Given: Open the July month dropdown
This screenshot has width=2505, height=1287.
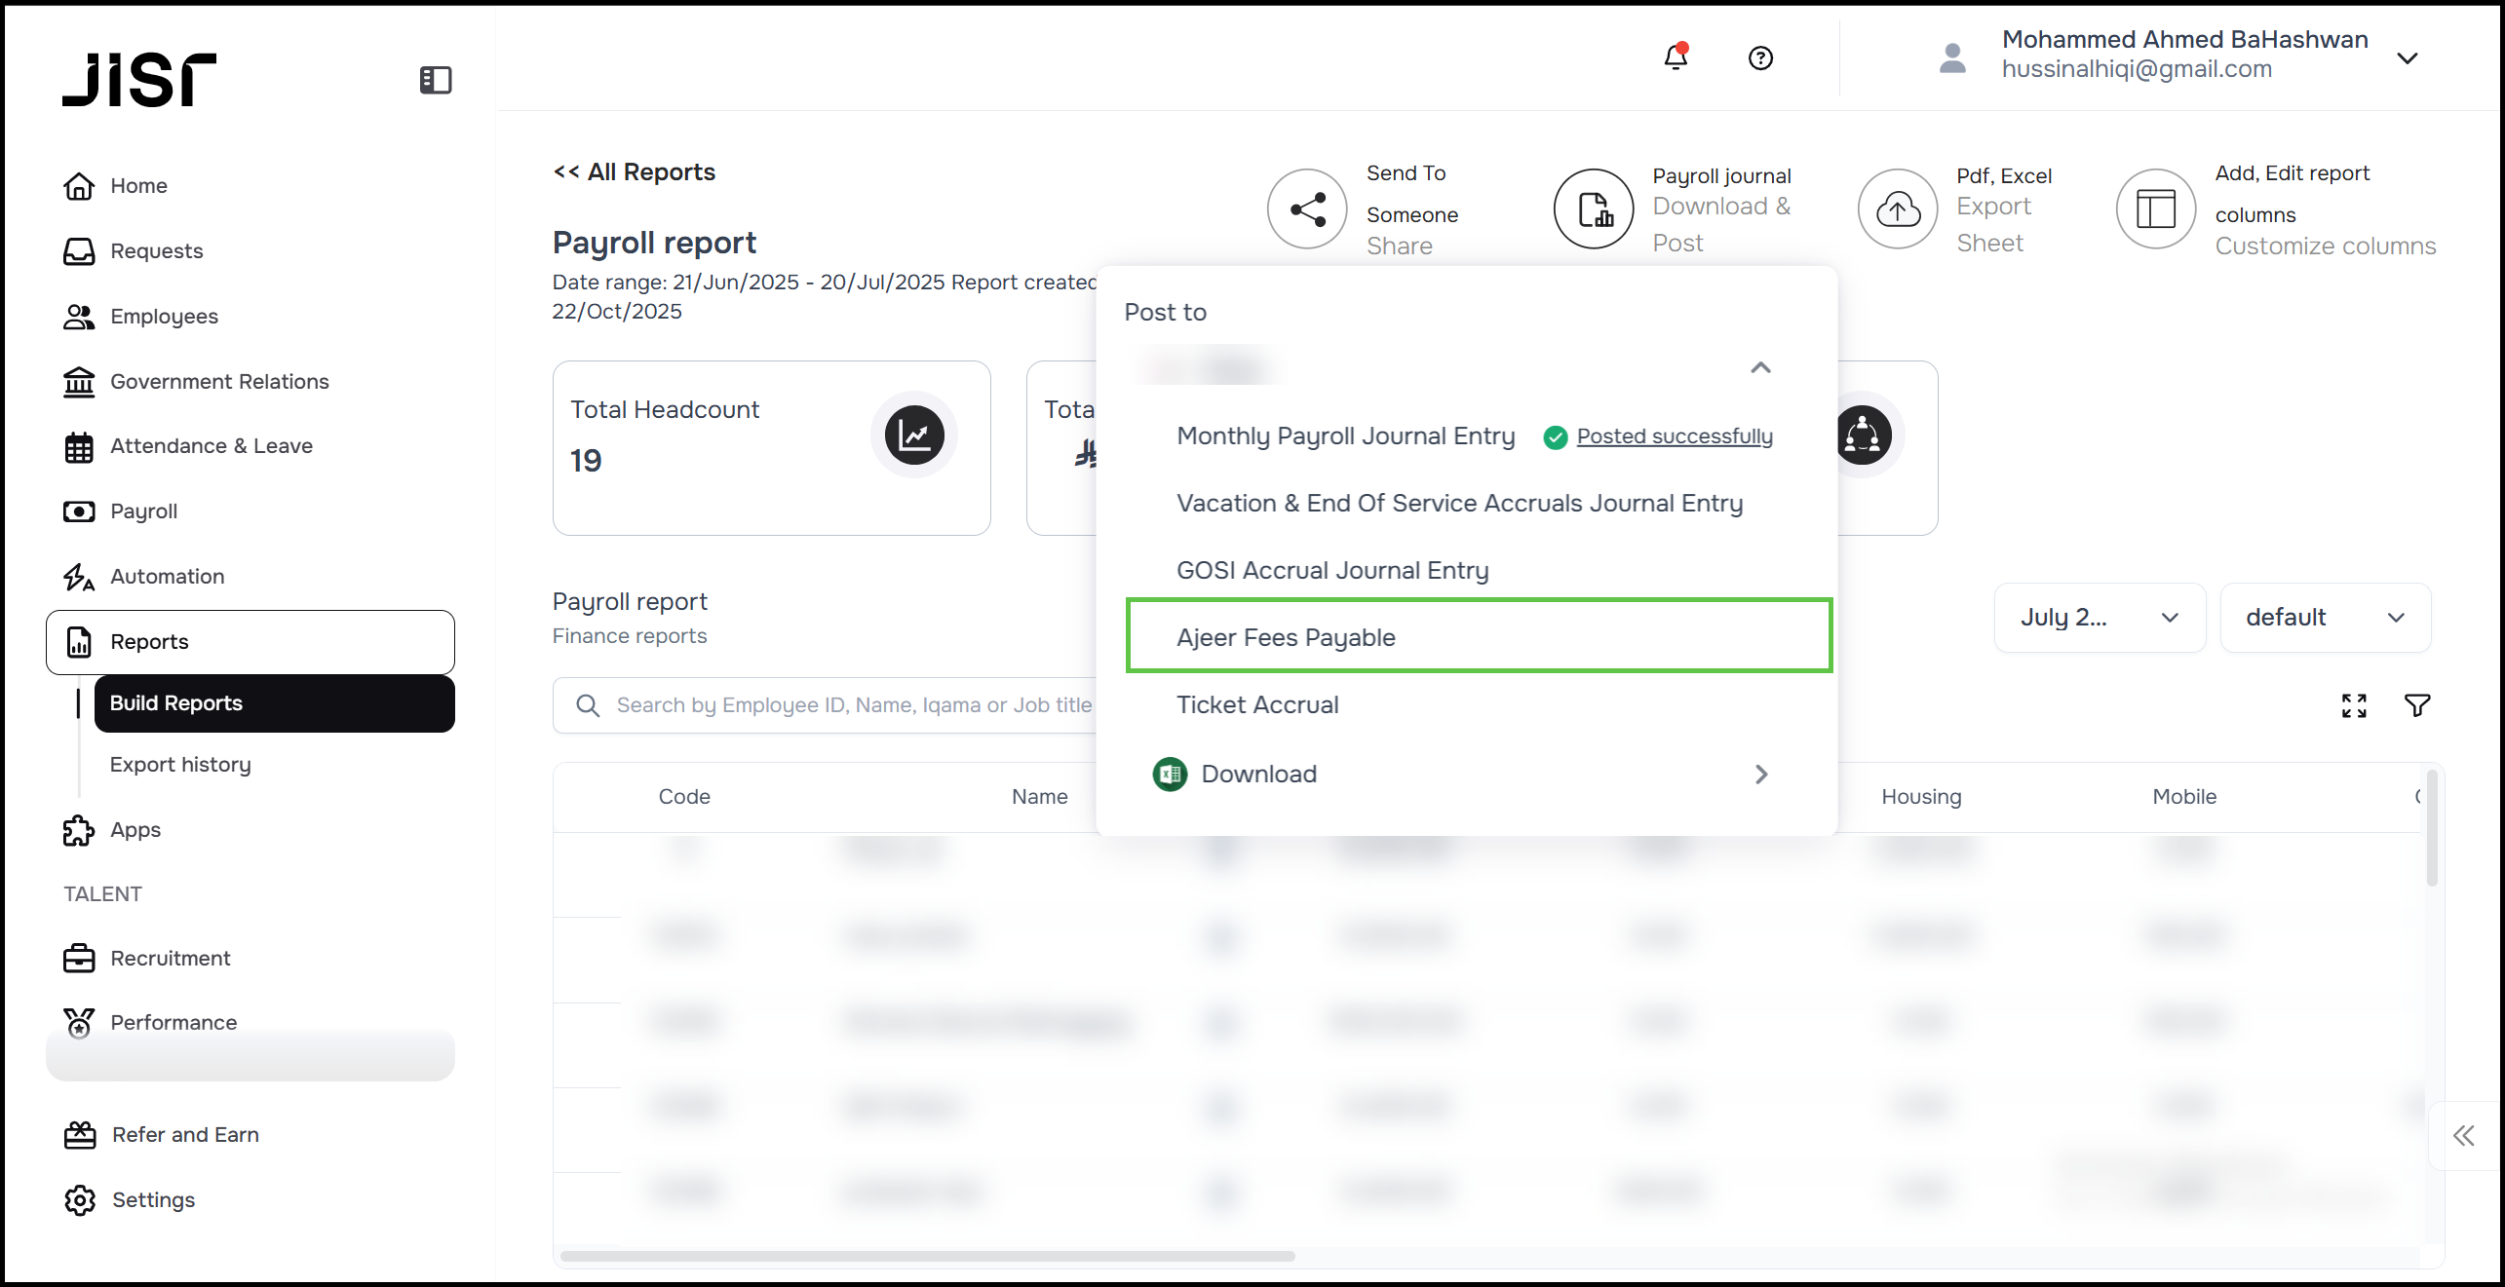Looking at the screenshot, I should point(2099,618).
